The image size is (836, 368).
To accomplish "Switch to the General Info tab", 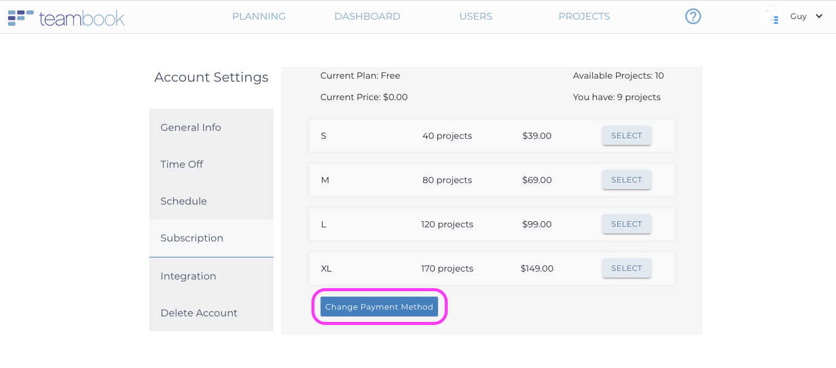I will click(190, 127).
